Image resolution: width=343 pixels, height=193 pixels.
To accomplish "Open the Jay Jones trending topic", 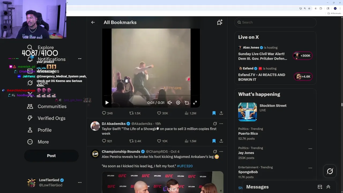I will (246, 153).
